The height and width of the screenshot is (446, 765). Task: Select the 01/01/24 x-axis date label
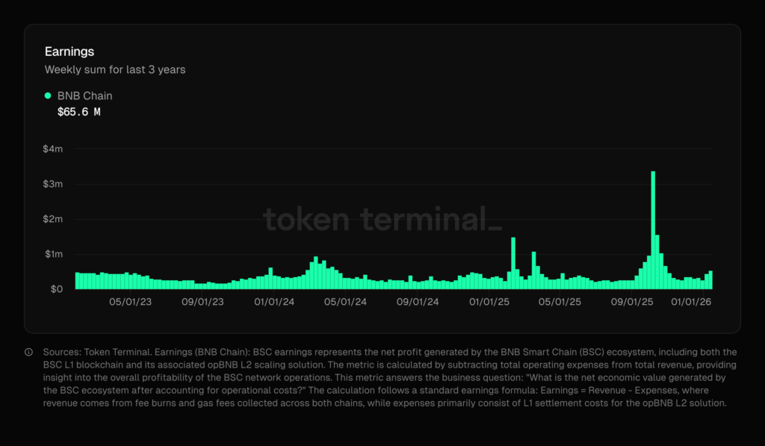273,302
